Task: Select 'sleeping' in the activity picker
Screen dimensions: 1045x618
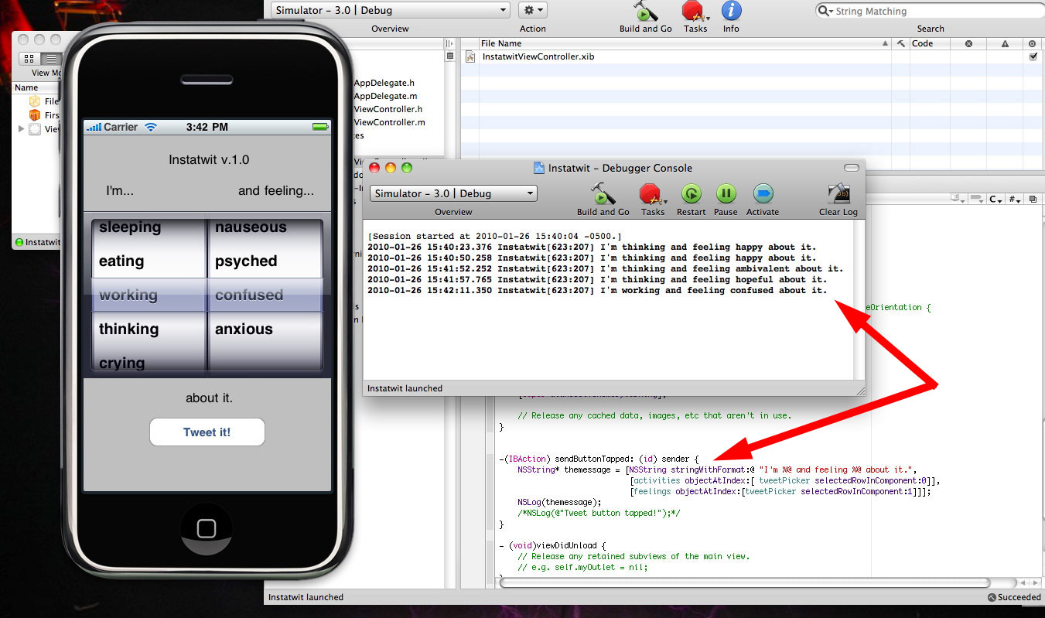Action: [x=130, y=227]
